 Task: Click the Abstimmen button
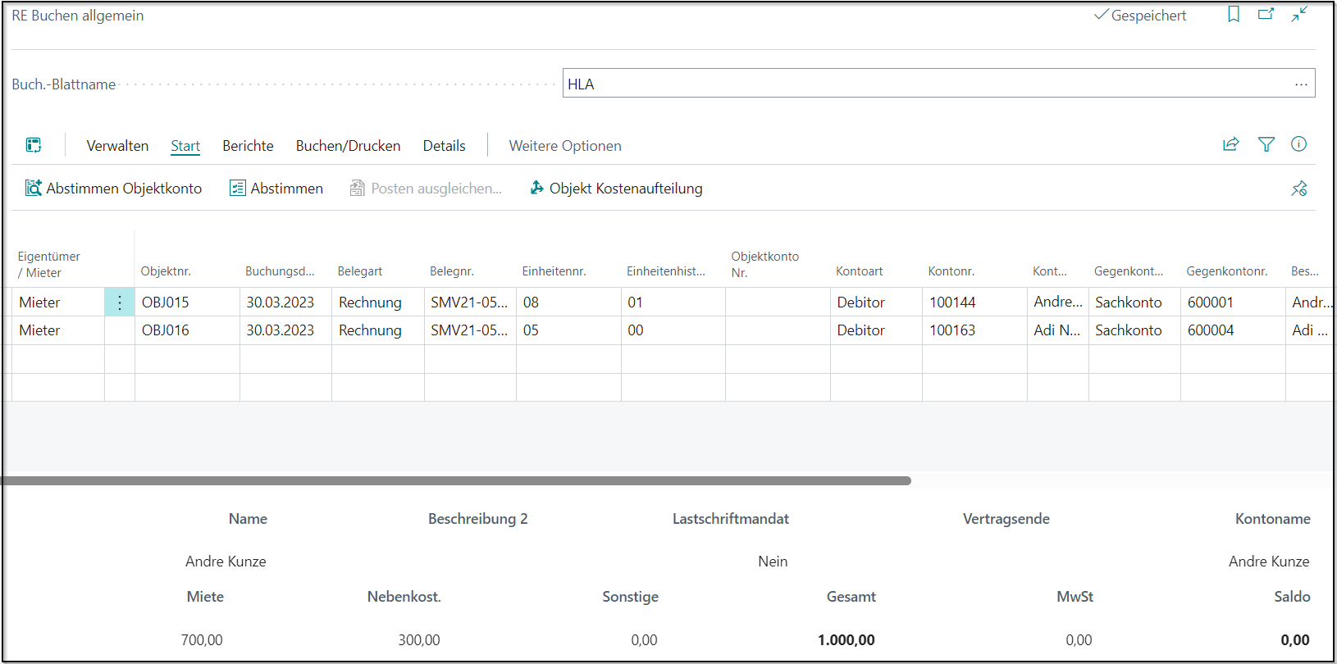pyautogui.click(x=276, y=189)
